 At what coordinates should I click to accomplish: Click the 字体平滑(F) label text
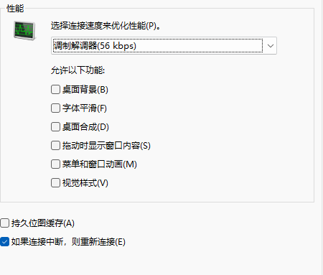tap(85, 108)
